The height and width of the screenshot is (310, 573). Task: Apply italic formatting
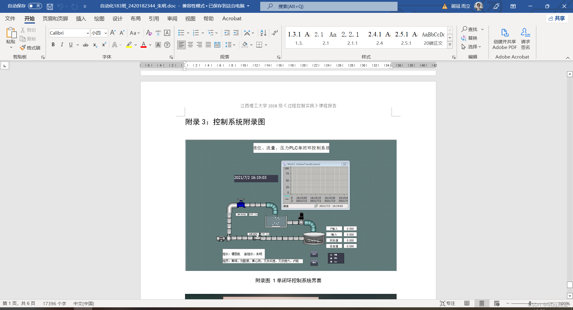(62, 45)
